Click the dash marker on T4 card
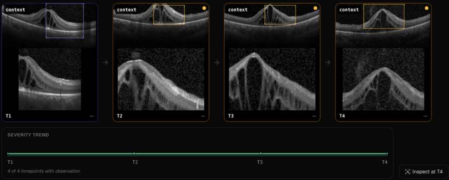Image resolution: width=449 pixels, height=180 pixels. pos(425,116)
